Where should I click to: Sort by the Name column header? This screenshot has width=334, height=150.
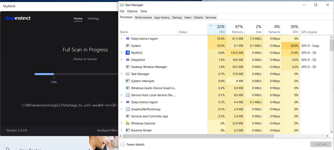pyautogui.click(x=148, y=29)
